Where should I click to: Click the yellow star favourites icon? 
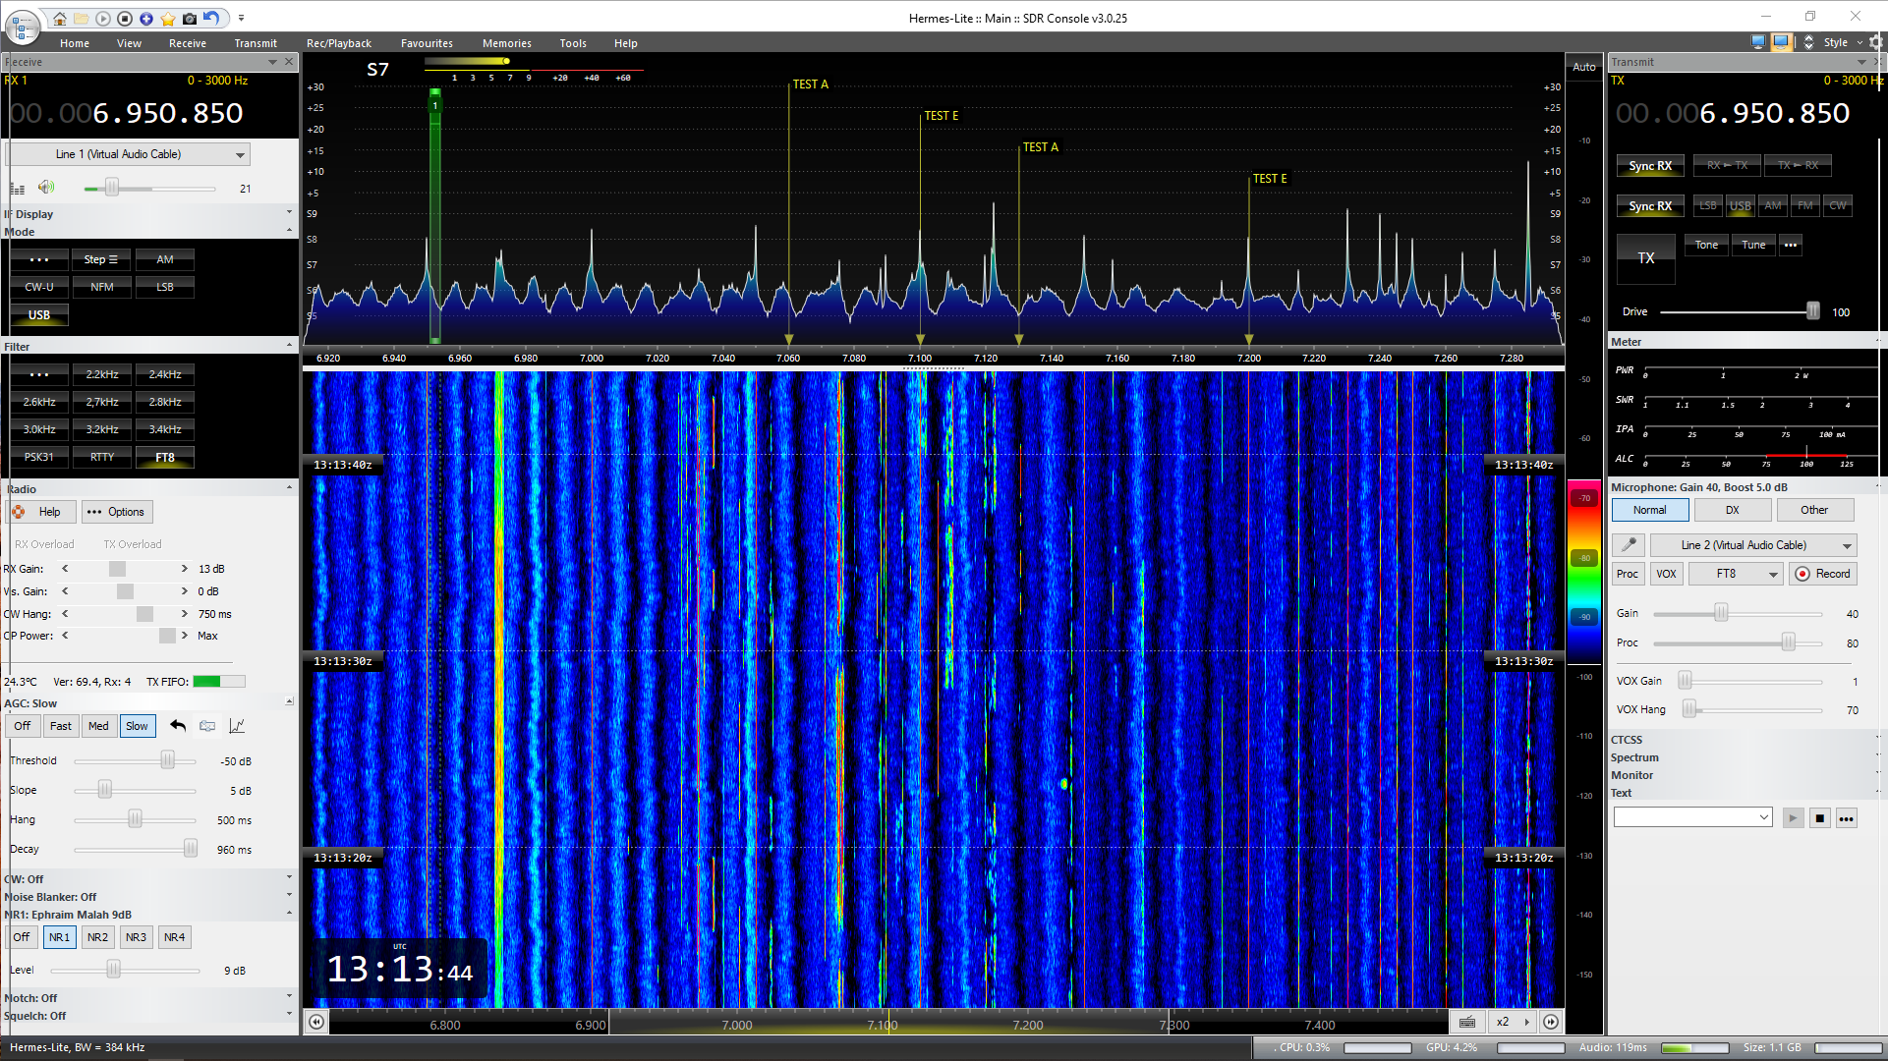(168, 19)
